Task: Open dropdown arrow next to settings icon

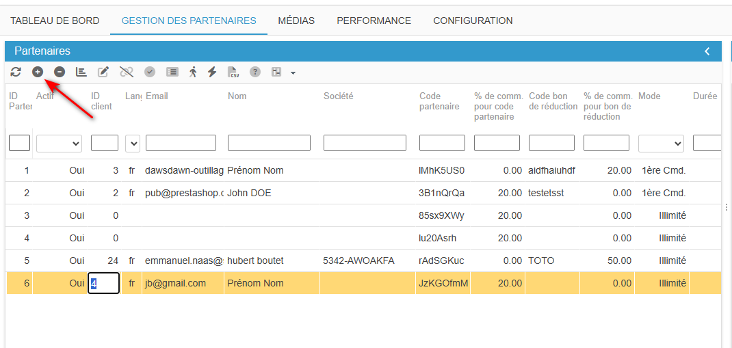Action: 293,72
